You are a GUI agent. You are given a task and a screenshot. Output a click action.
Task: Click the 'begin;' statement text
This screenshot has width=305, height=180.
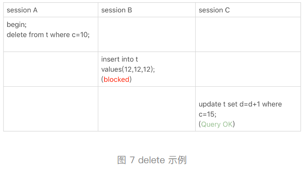point(16,25)
